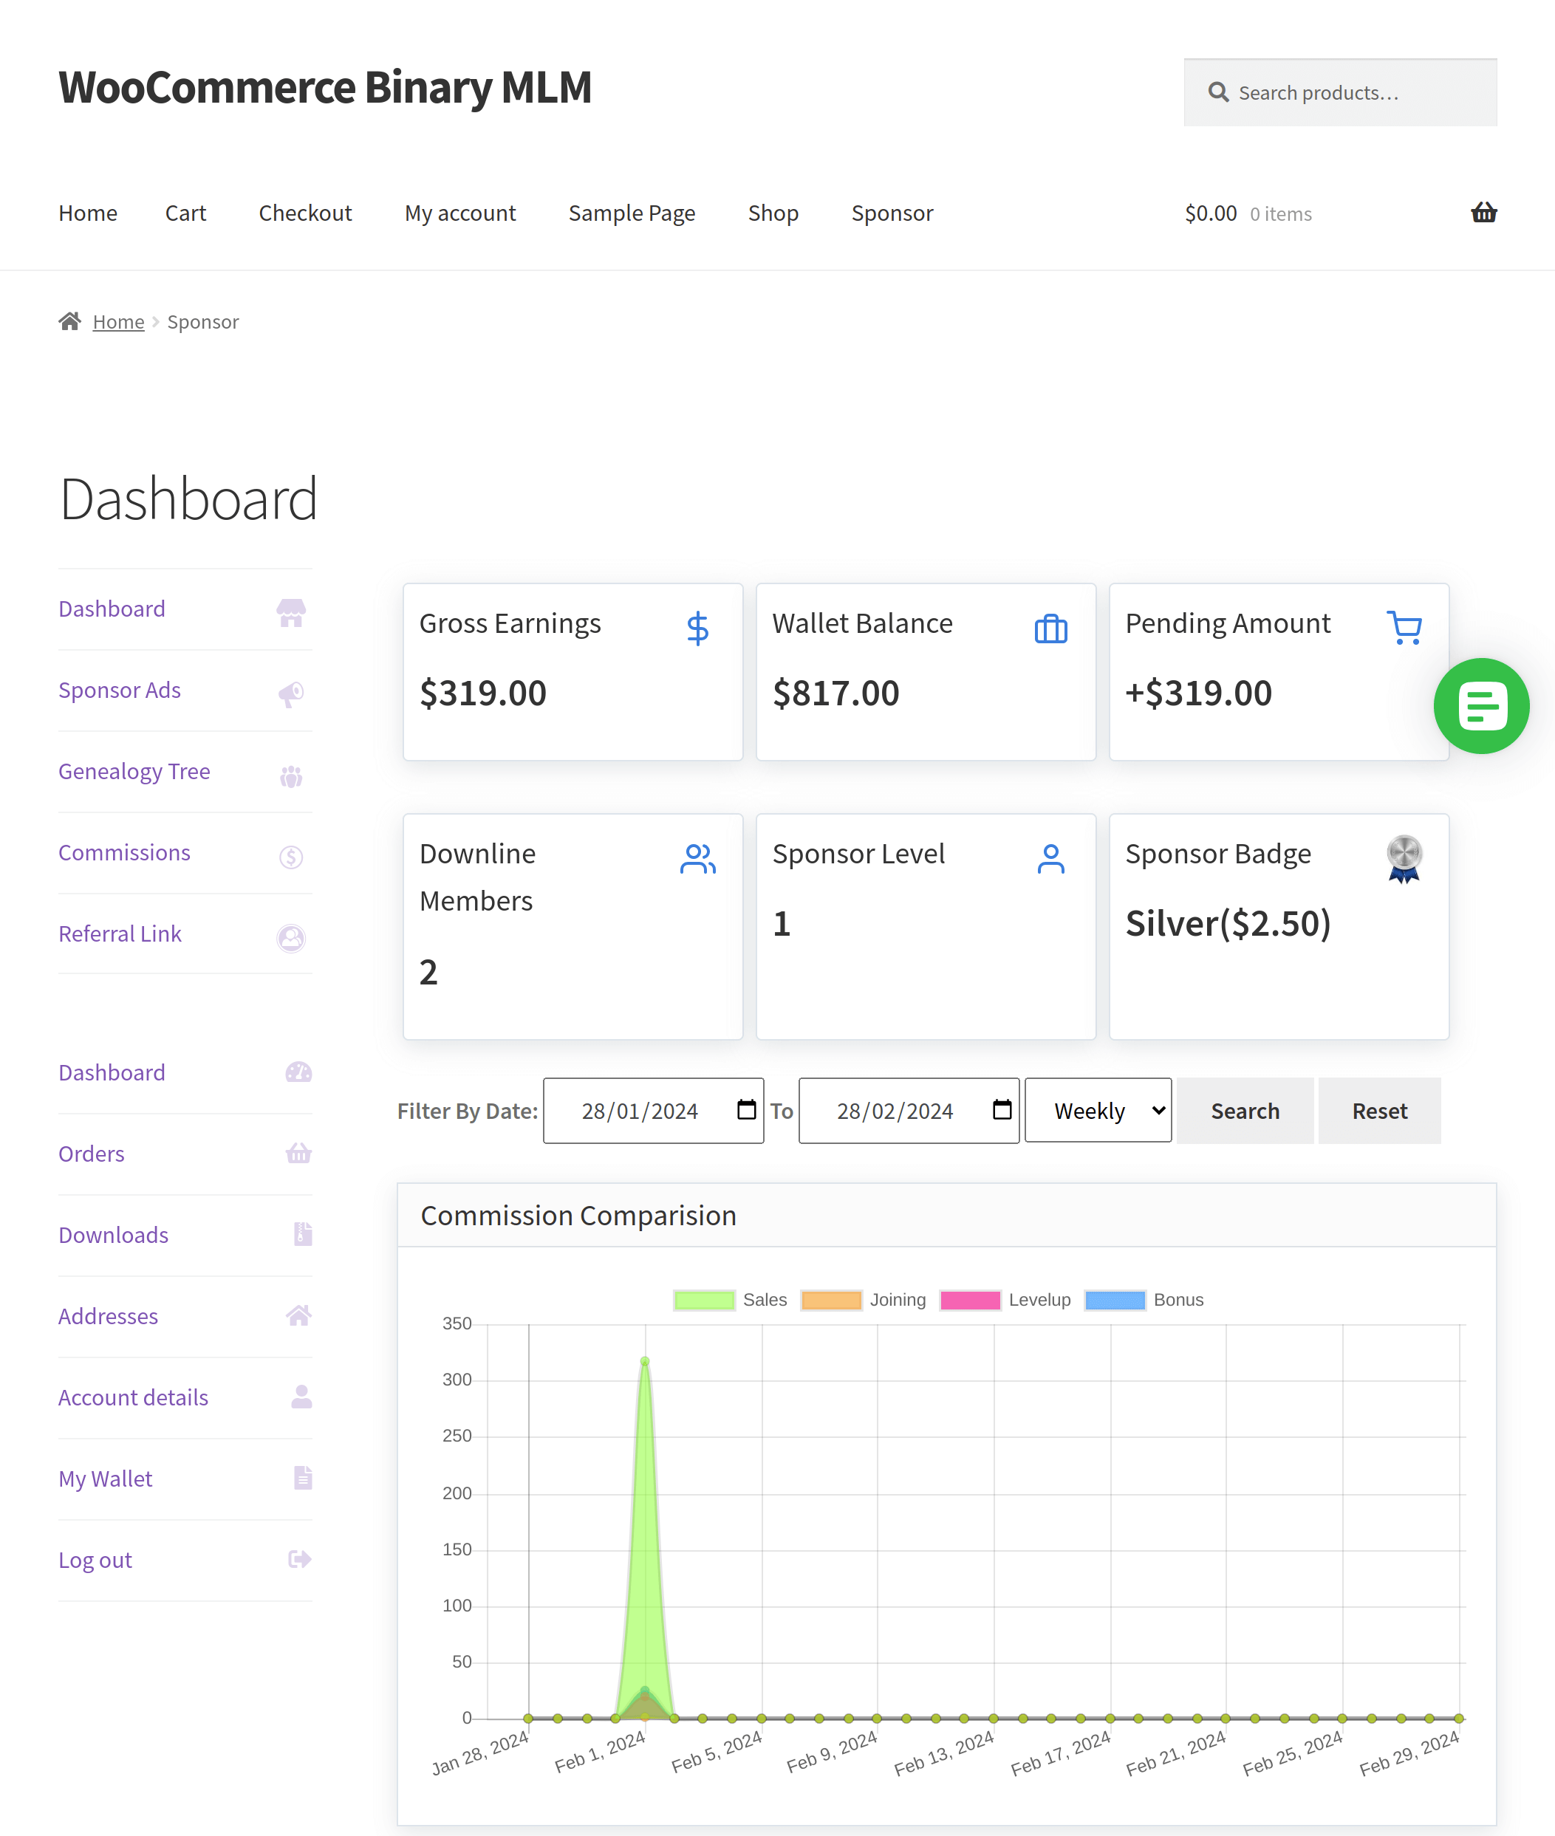Open the end date calendar picker

1002,1110
